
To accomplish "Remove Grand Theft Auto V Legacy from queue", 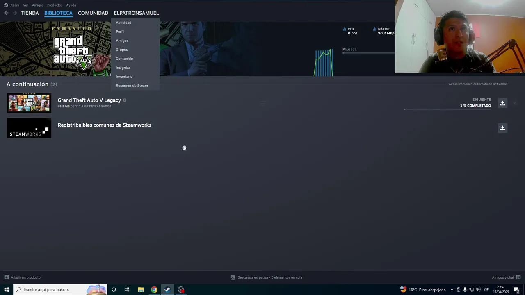I will (514, 103).
